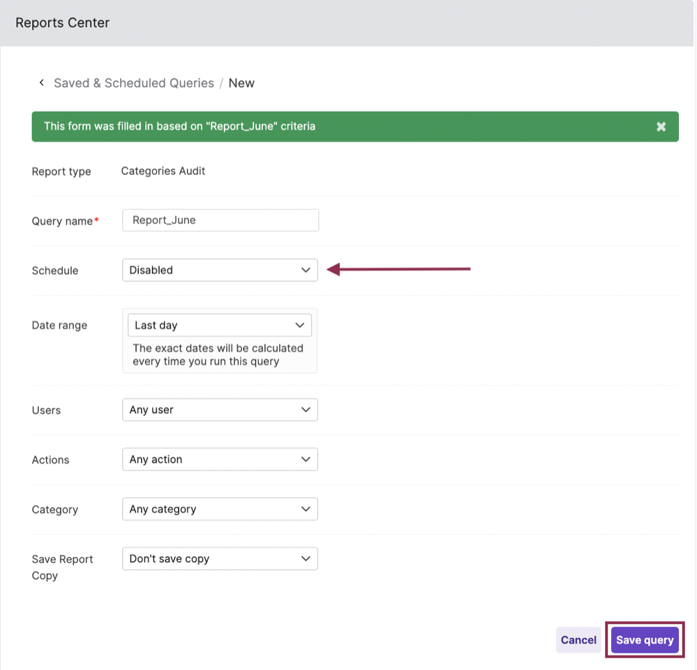
Task: Click the 'Query name' field label
Action: pyautogui.click(x=62, y=221)
